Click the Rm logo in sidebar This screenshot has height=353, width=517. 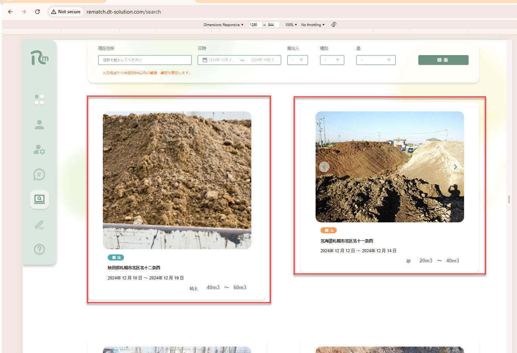pyautogui.click(x=39, y=58)
